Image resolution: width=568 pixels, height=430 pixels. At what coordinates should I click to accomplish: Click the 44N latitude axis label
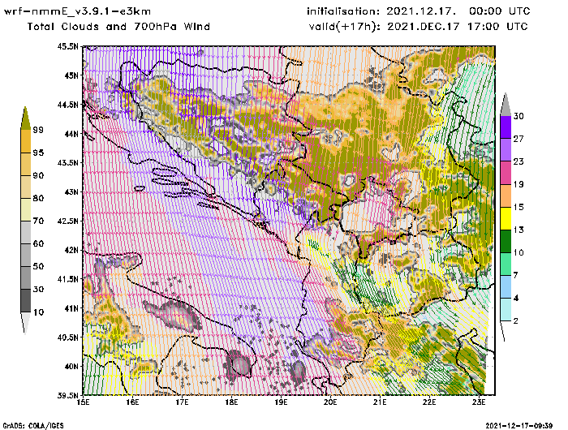71,134
